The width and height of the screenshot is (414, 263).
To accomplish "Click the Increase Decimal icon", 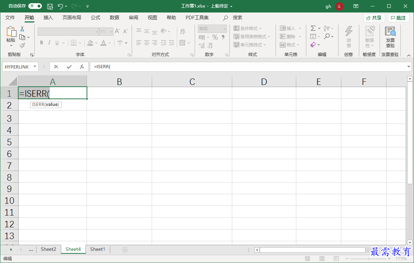I will [x=202, y=46].
